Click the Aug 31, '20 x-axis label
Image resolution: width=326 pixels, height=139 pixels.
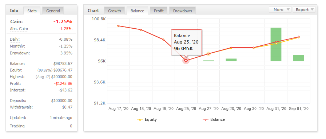tap(276, 109)
